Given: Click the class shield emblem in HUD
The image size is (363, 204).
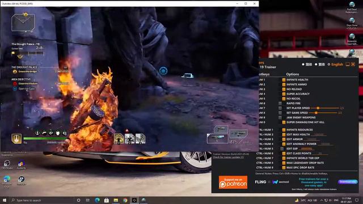Looking at the screenshot, I should 16,139.
